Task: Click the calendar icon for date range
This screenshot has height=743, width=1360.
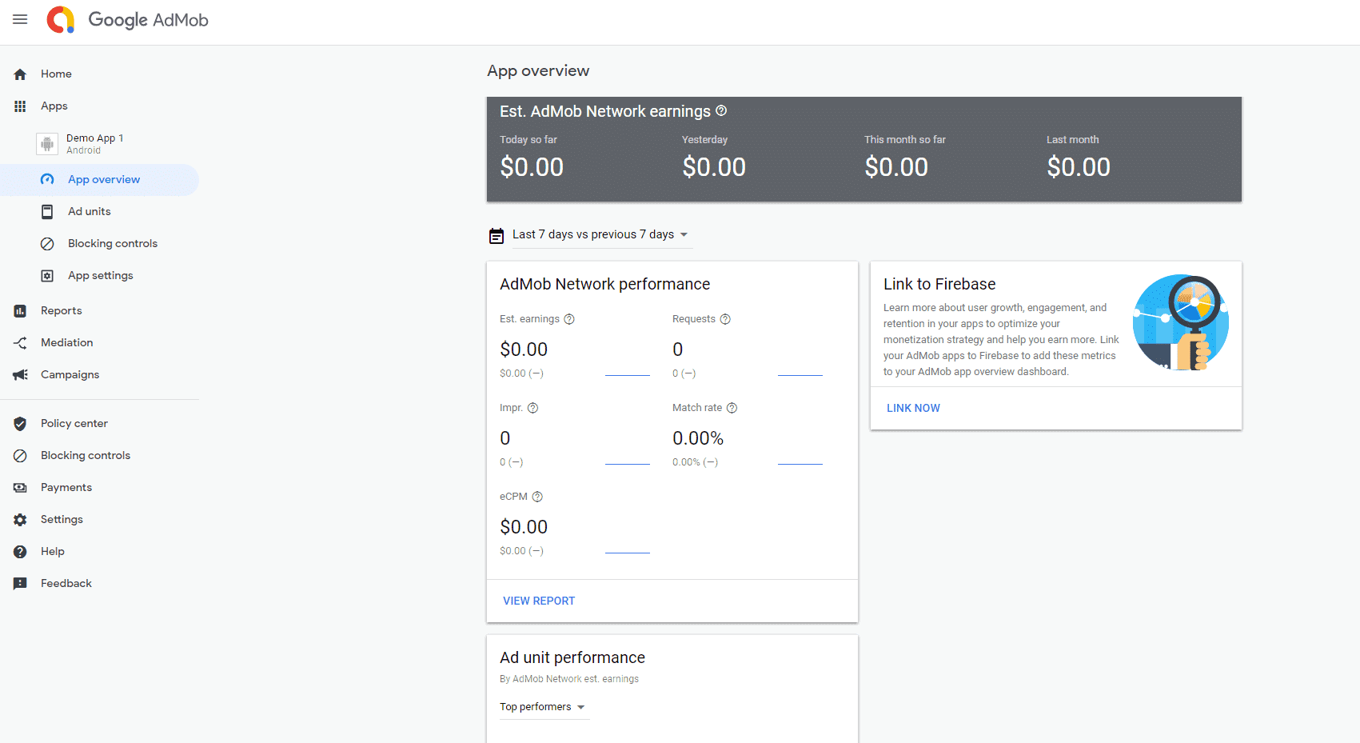Action: tap(497, 235)
